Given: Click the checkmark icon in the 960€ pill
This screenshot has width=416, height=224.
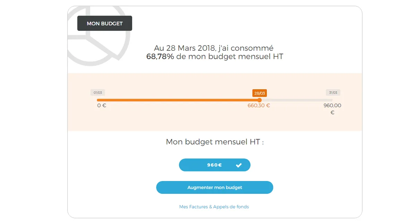Looking at the screenshot, I should [x=239, y=165].
